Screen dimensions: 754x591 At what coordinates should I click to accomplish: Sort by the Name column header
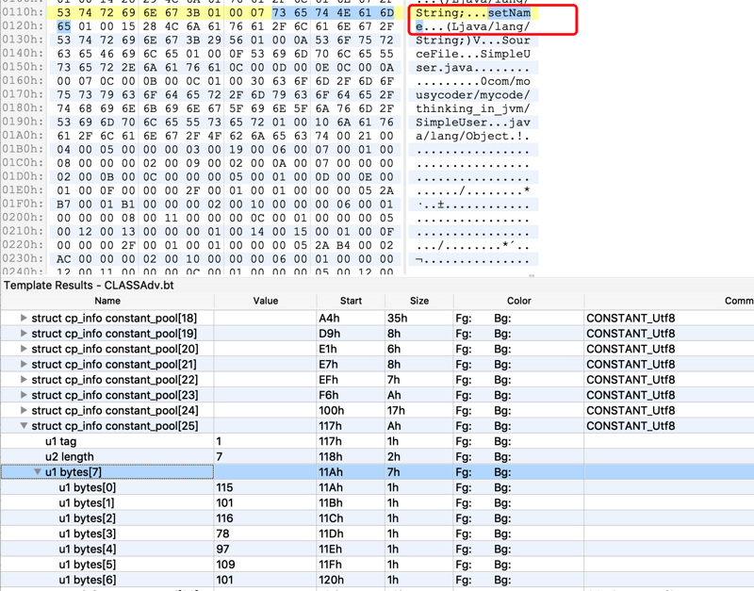click(x=107, y=301)
